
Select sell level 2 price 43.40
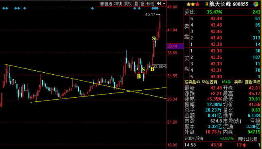(x=216, y=38)
